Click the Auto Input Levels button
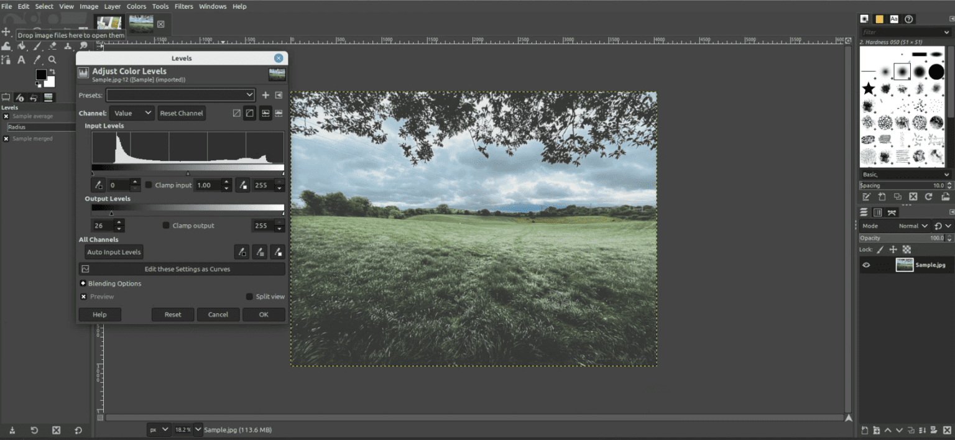955x440 pixels. click(x=113, y=252)
